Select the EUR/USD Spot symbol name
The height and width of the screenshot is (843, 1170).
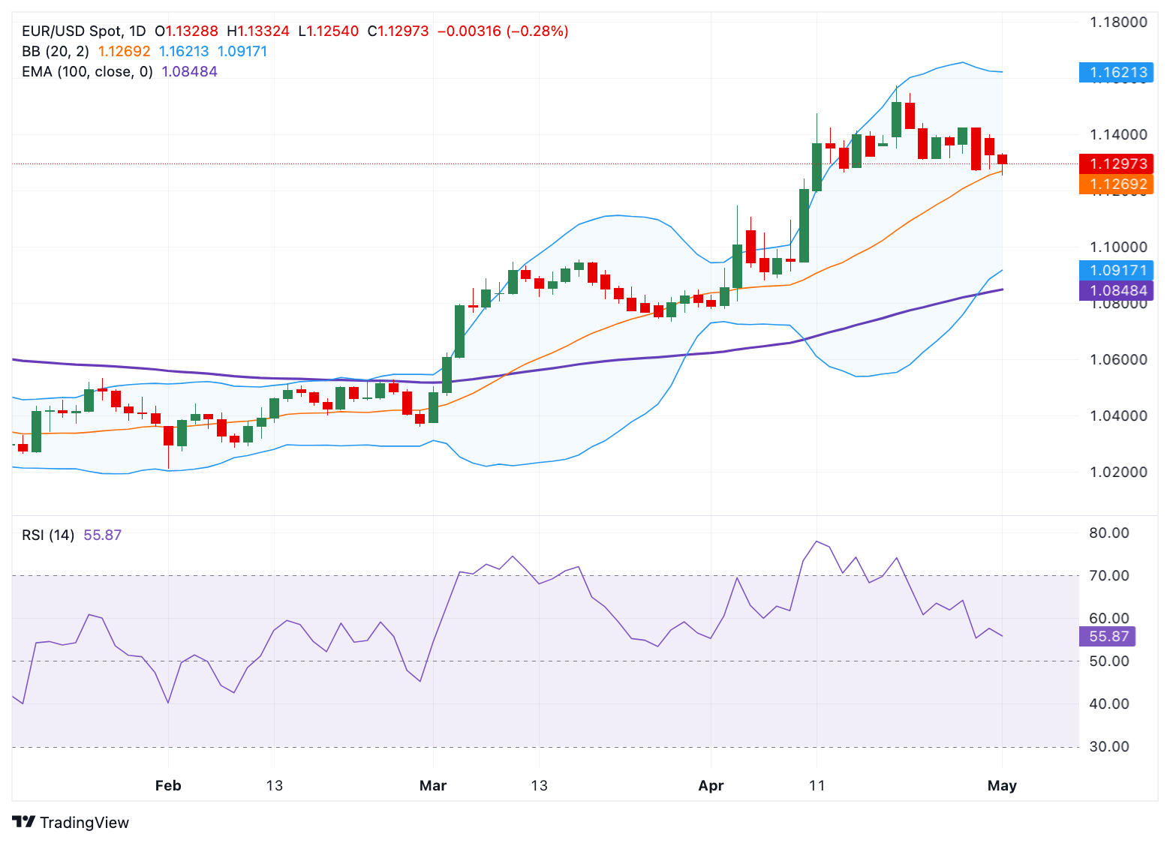coord(74,31)
